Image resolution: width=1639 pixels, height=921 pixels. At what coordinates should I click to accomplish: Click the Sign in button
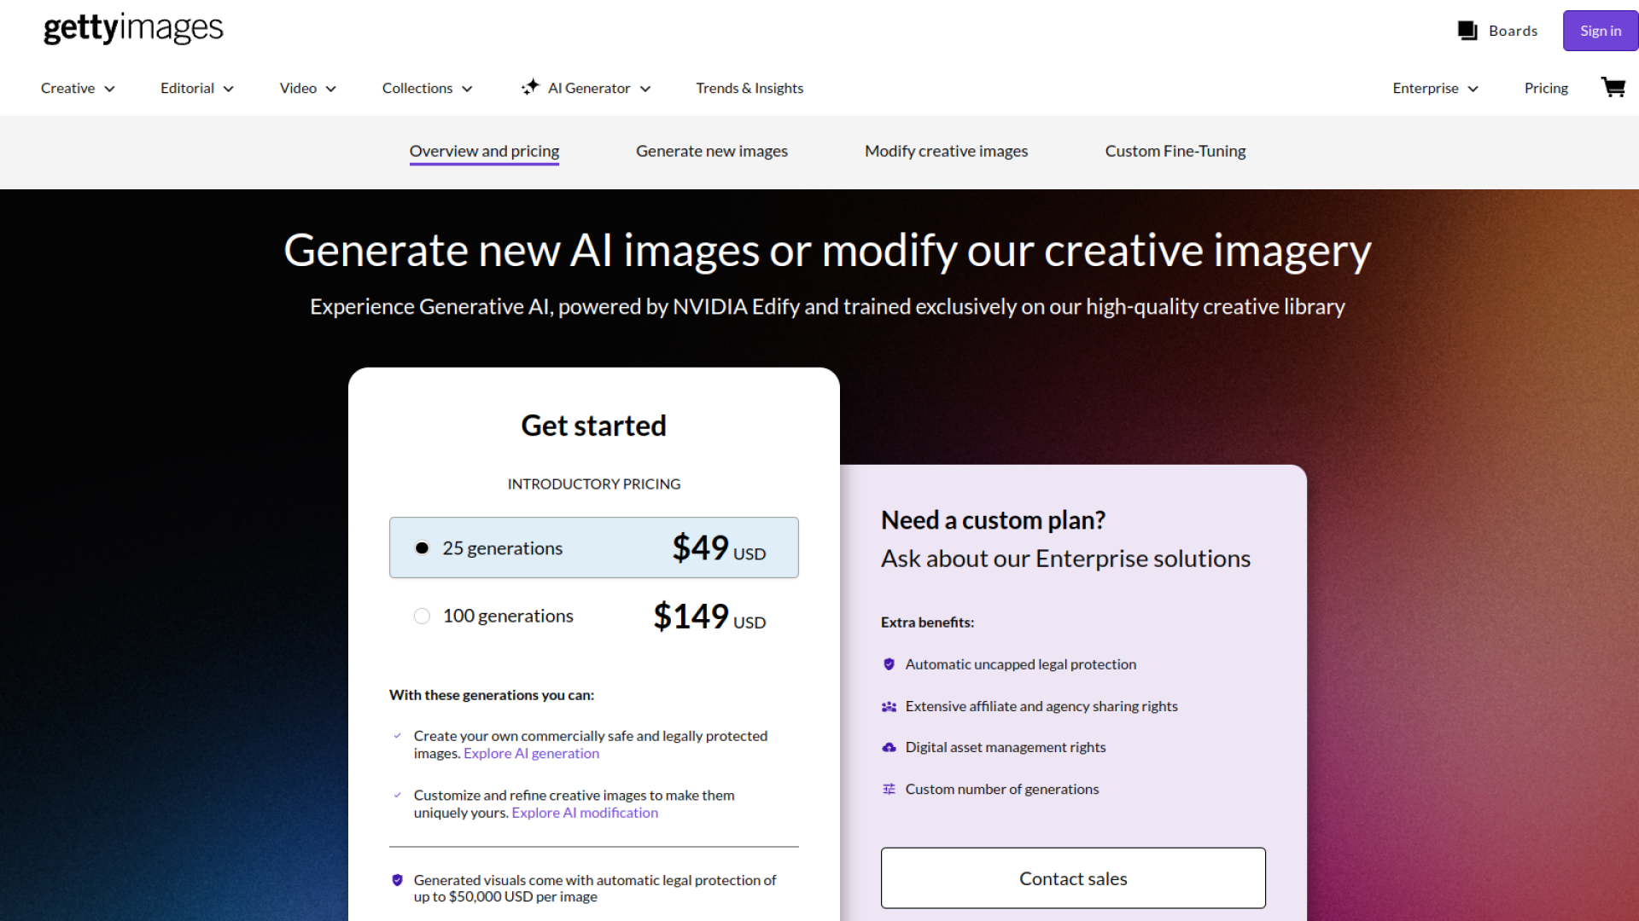coord(1600,30)
